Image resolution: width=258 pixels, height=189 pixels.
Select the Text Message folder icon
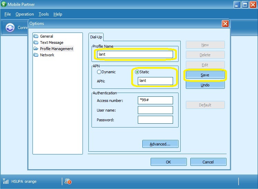click(x=36, y=42)
